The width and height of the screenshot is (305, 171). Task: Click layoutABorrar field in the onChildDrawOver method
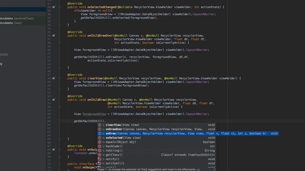(x=197, y=50)
